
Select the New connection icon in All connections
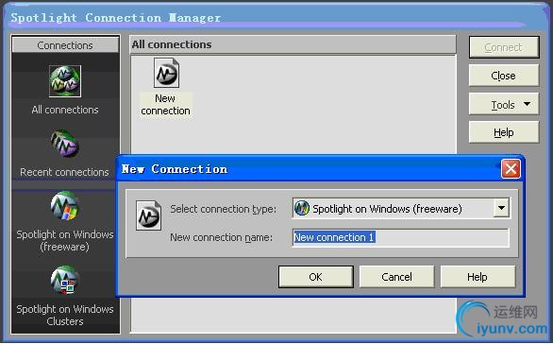coord(166,73)
